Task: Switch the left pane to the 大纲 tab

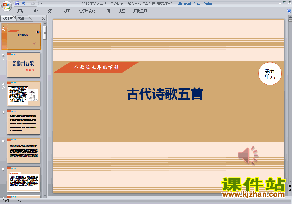Action: [21, 18]
